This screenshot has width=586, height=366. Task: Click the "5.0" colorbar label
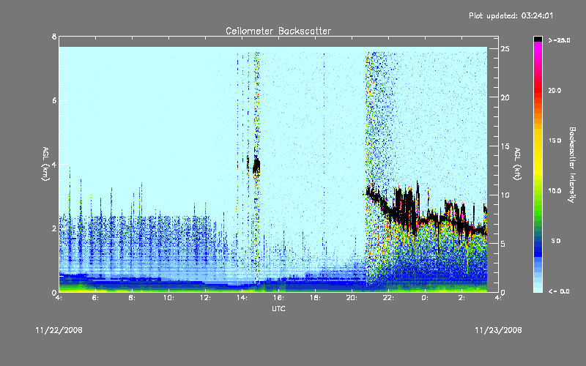556,241
